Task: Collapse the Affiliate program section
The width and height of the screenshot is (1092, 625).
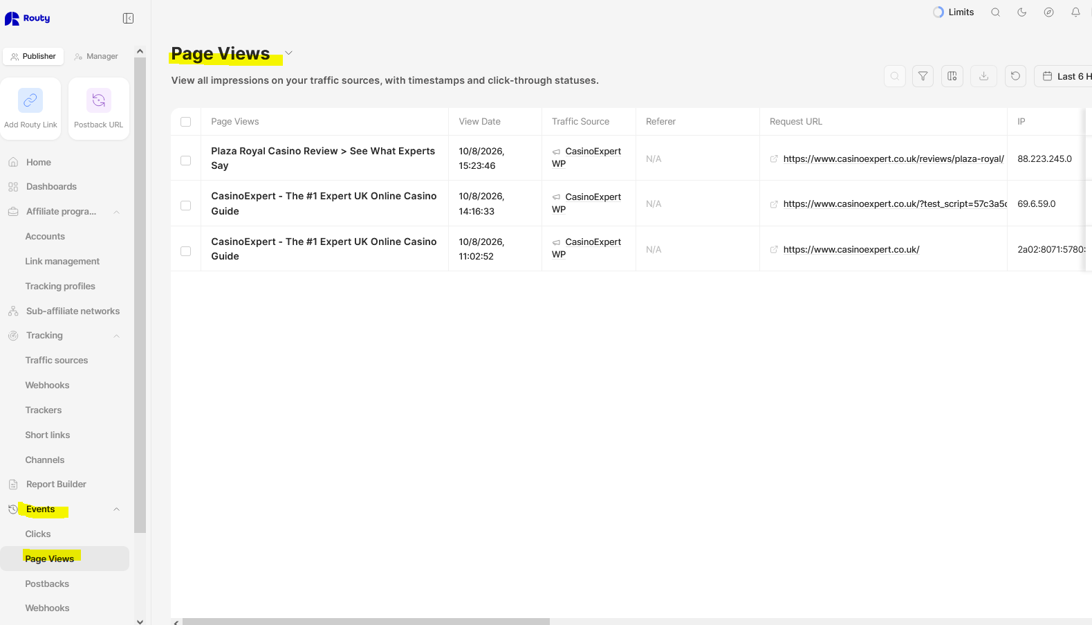Action: point(117,212)
